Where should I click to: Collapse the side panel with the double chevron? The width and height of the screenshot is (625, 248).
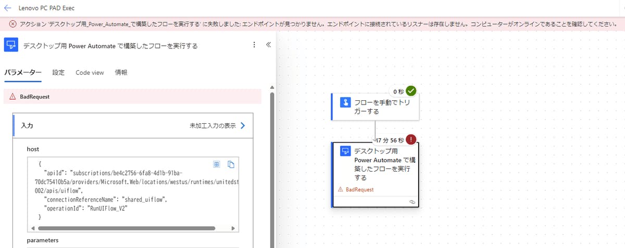[268, 45]
